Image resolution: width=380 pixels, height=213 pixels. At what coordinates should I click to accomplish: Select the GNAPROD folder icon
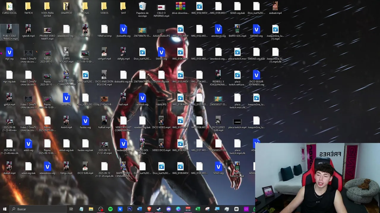pyautogui.click(x=66, y=8)
